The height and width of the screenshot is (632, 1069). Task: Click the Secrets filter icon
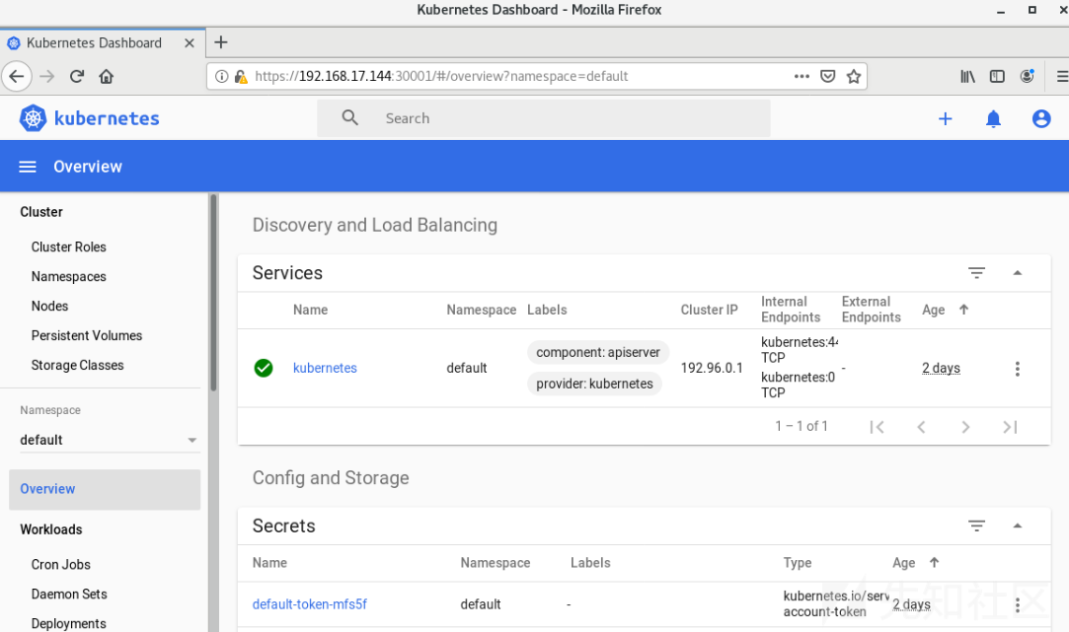pos(976,526)
